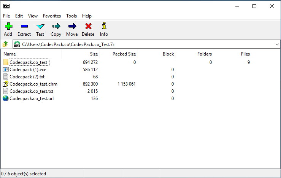This screenshot has width=281, height=178.
Task: Select the Move arrow toolbar icon
Action: tap(72, 26)
